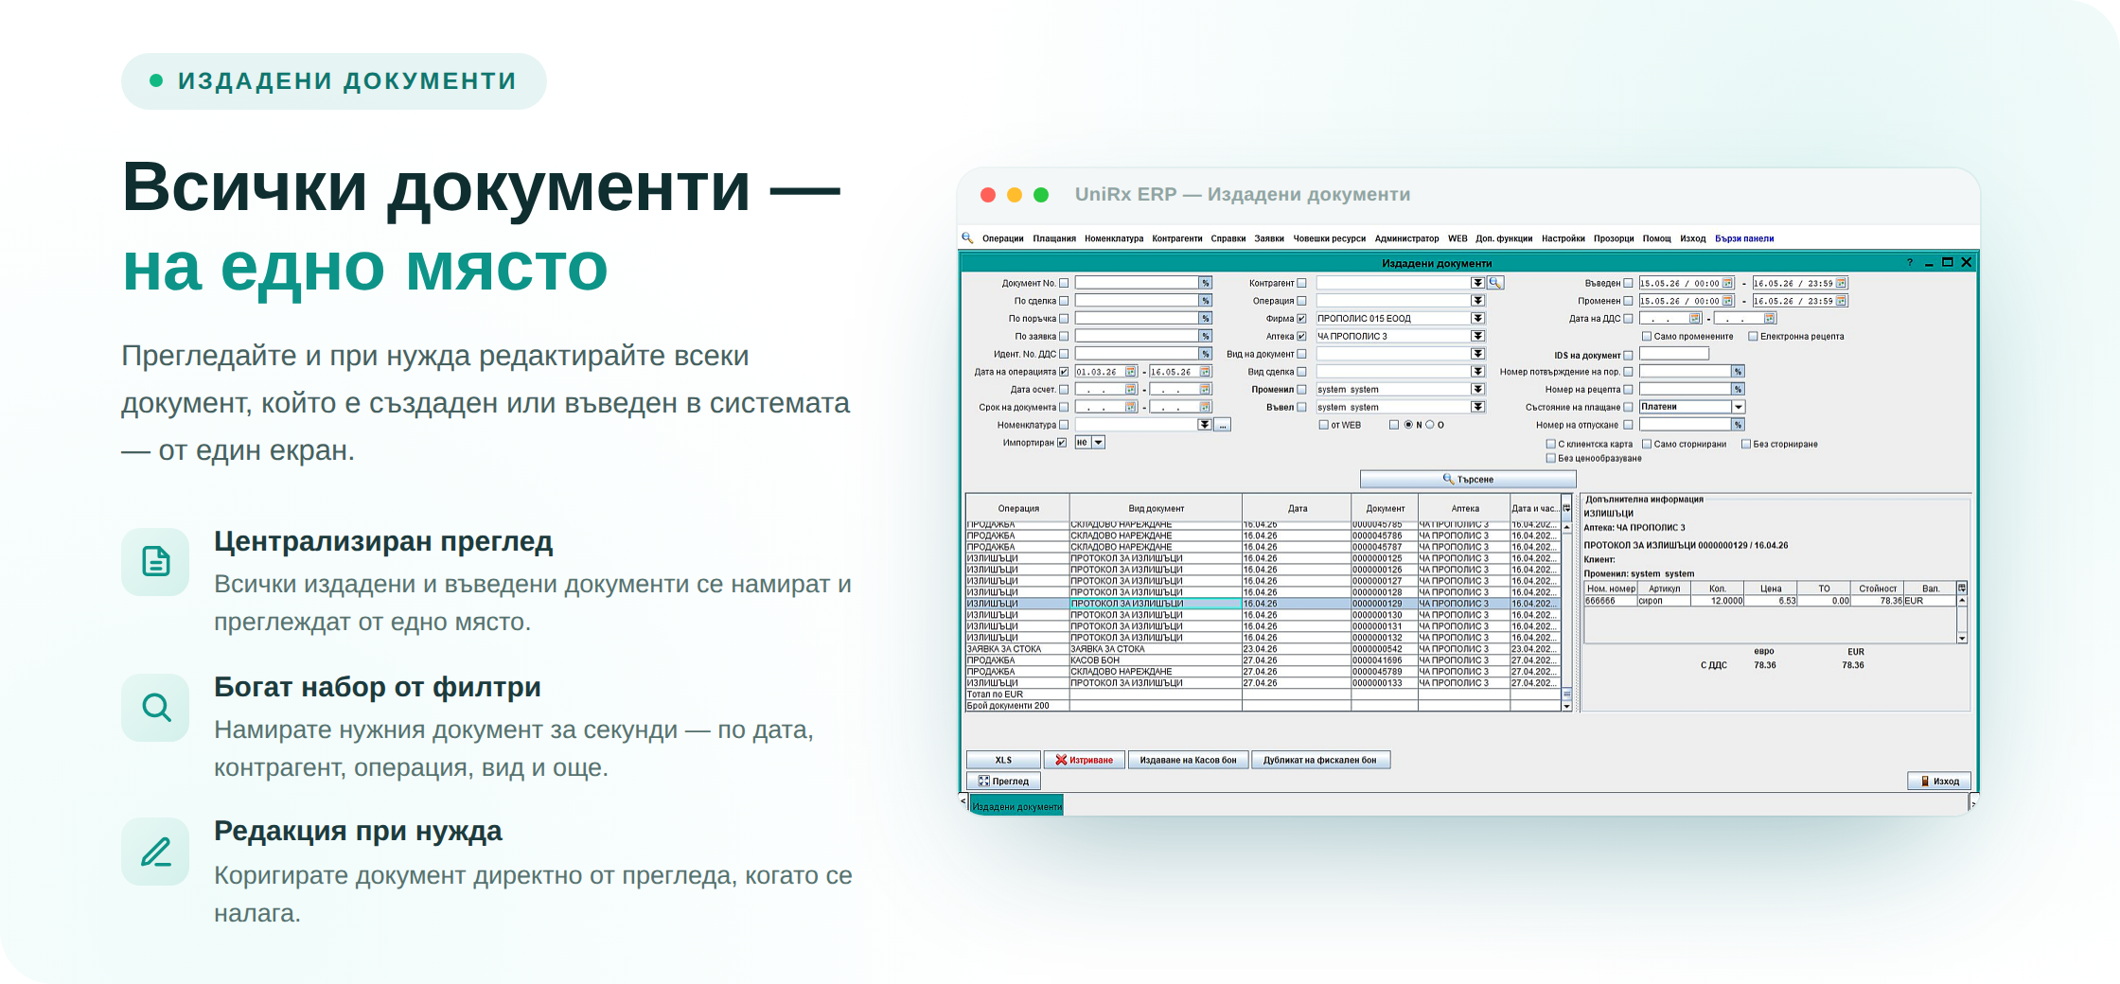This screenshot has height=984, width=2120.
Task: Click the Преглед preview button
Action: tap(1003, 781)
